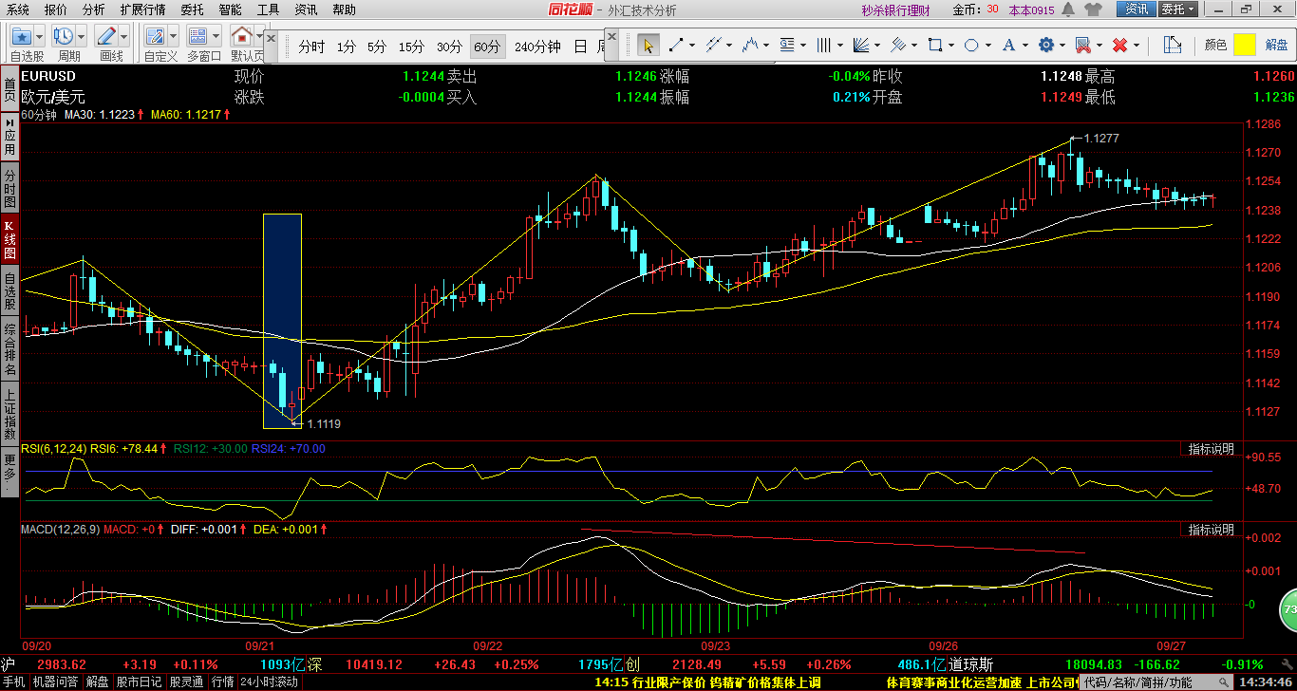Image resolution: width=1297 pixels, height=691 pixels.
Task: Select the ellipse shape tool
Action: 971,45
